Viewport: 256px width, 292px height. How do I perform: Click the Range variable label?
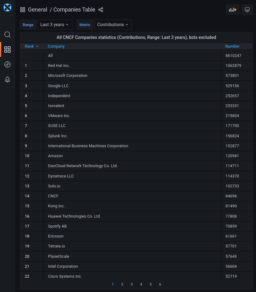(x=28, y=25)
